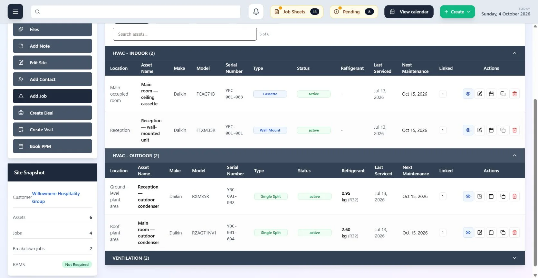
Task: Duplicate the FTXM35R wall-mounted unit
Action: click(503, 130)
